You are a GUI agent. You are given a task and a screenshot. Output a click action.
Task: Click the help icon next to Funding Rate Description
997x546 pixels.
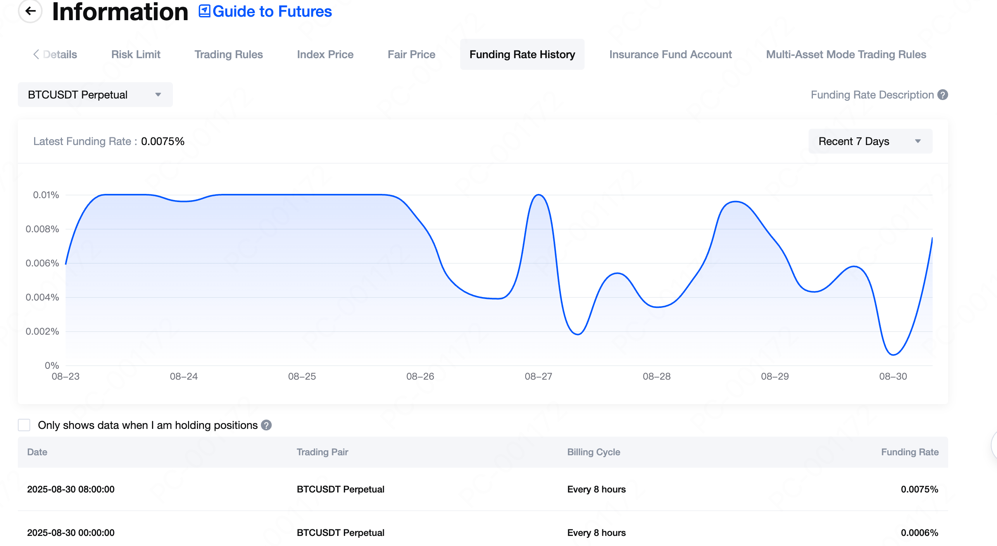943,95
